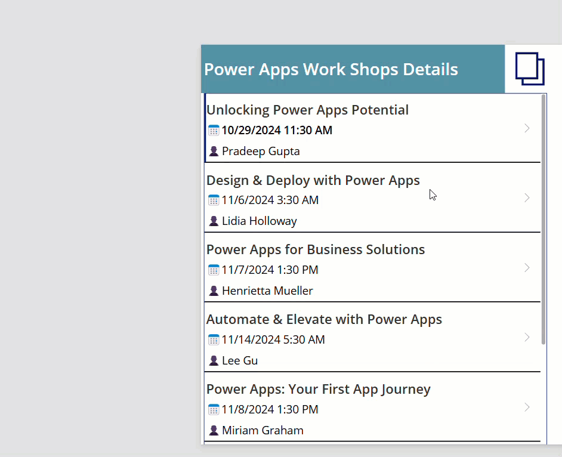Click the date text 11/7/2024 1:30 PM

(x=270, y=270)
